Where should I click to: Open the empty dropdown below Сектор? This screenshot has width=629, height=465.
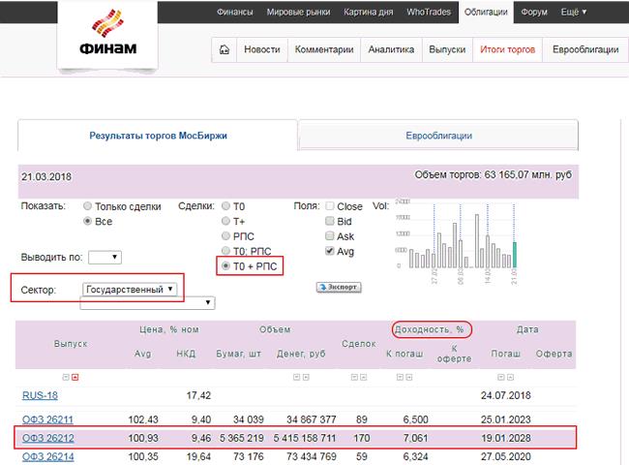tap(147, 303)
